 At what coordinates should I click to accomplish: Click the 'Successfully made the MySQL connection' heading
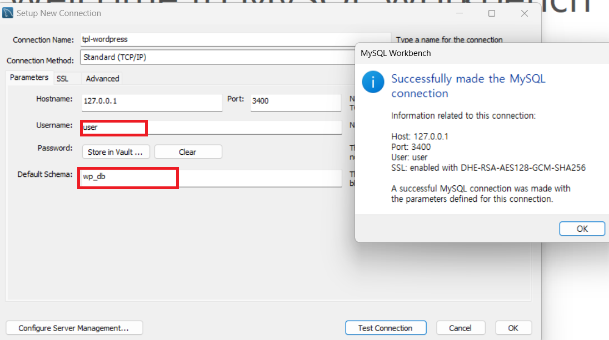468,85
